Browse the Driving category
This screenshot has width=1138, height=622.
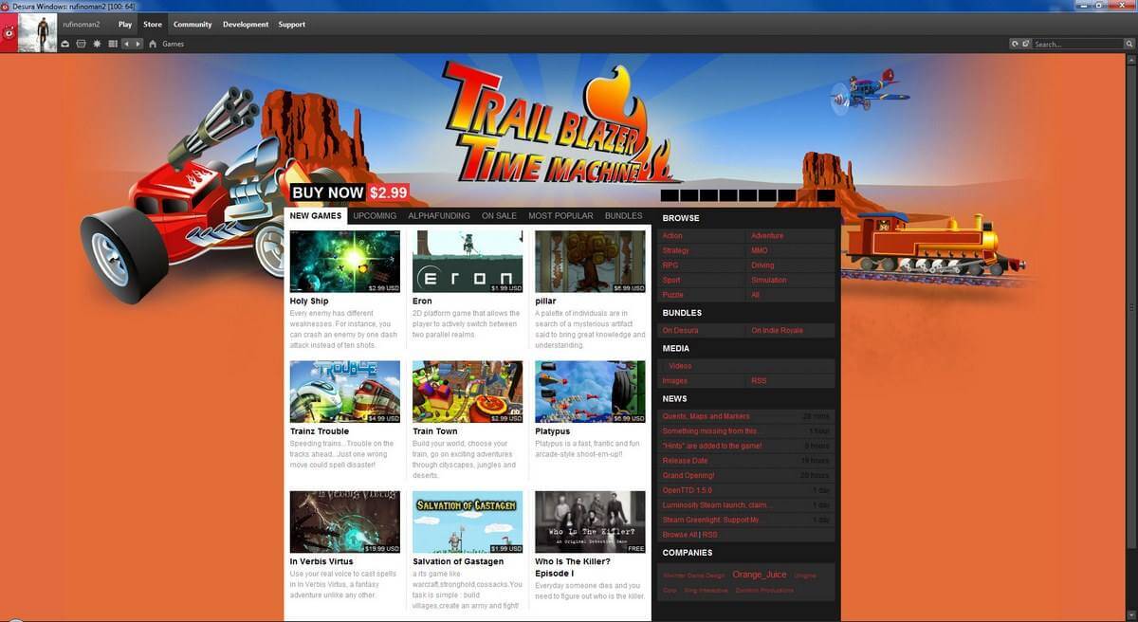(x=762, y=265)
